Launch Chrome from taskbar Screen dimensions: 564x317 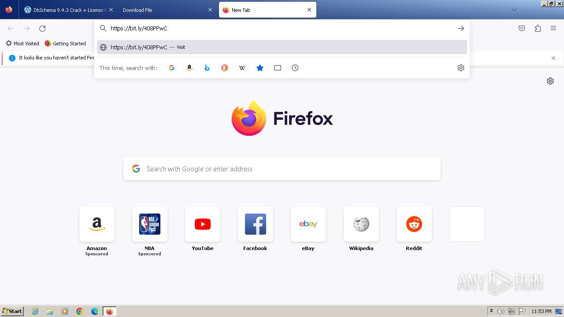80,311
